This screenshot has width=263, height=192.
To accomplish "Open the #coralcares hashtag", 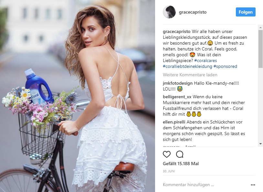I will click(x=205, y=60).
